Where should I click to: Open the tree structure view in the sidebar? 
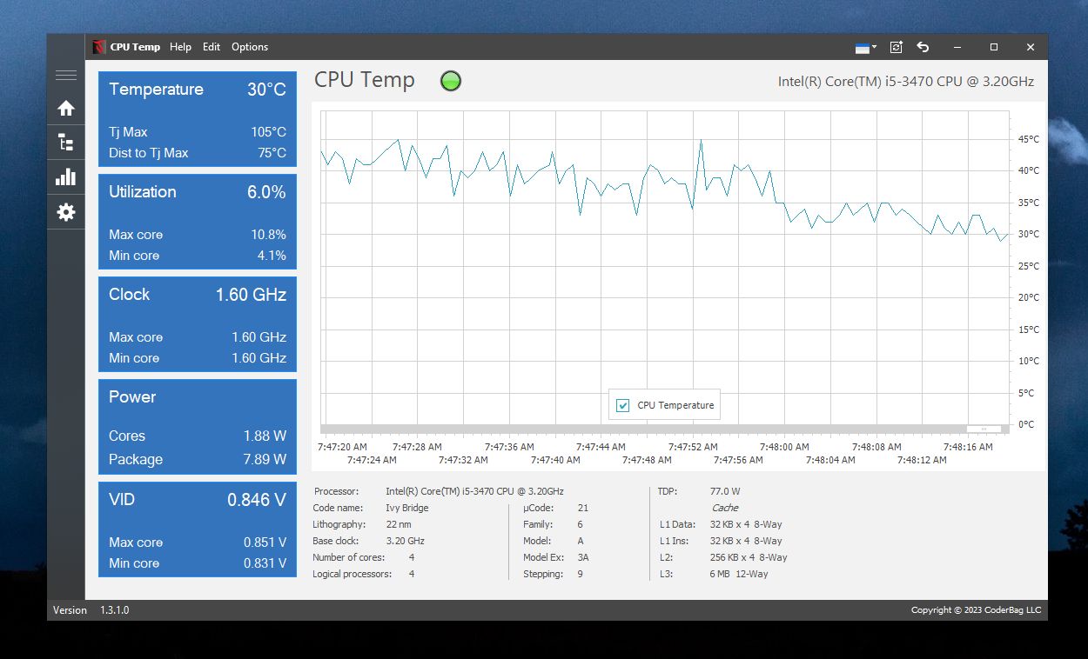coord(66,143)
